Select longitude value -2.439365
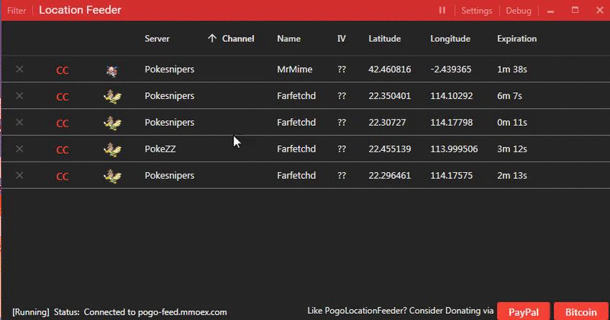 tap(451, 69)
